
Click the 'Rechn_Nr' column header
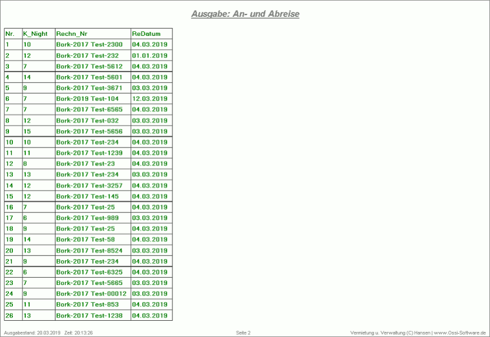72,34
